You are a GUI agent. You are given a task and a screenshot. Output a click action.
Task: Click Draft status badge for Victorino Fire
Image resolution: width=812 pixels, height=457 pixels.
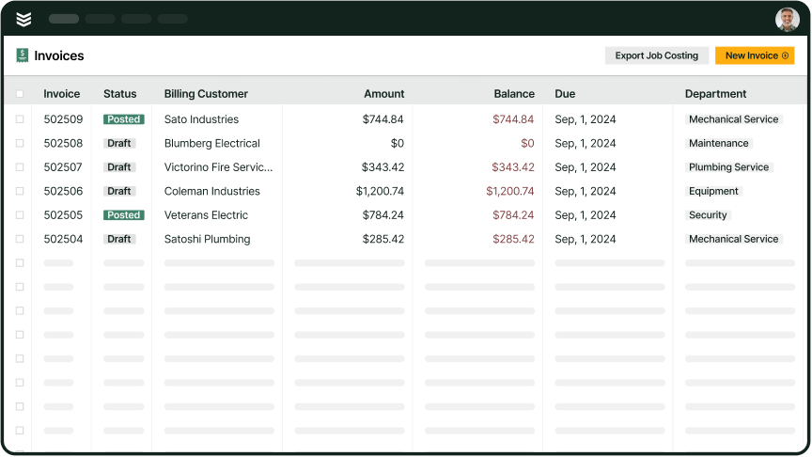click(x=119, y=167)
